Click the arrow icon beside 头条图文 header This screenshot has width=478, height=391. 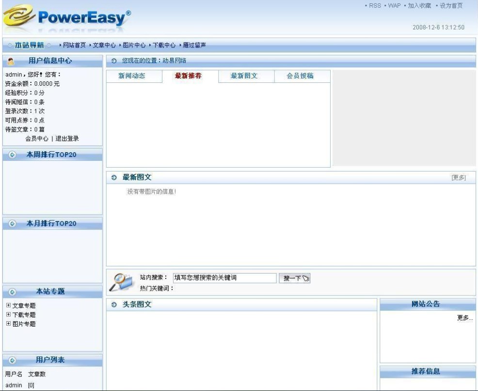click(x=114, y=304)
